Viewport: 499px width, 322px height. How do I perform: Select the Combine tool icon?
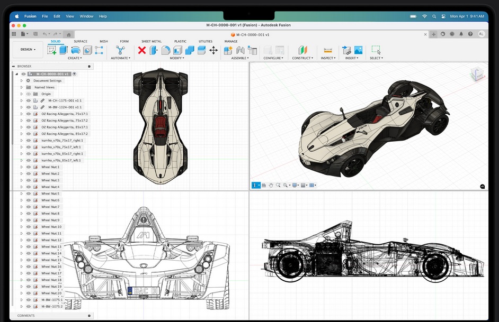pyautogui.click(x=190, y=50)
